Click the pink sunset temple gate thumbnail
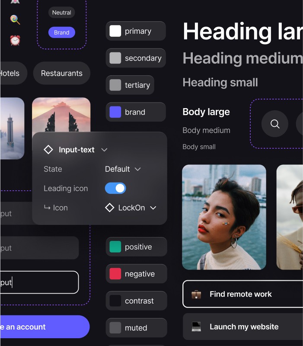Image resolution: width=303 pixels, height=346 pixels. tap(61, 115)
